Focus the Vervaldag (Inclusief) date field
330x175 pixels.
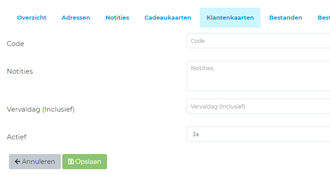tap(258, 106)
